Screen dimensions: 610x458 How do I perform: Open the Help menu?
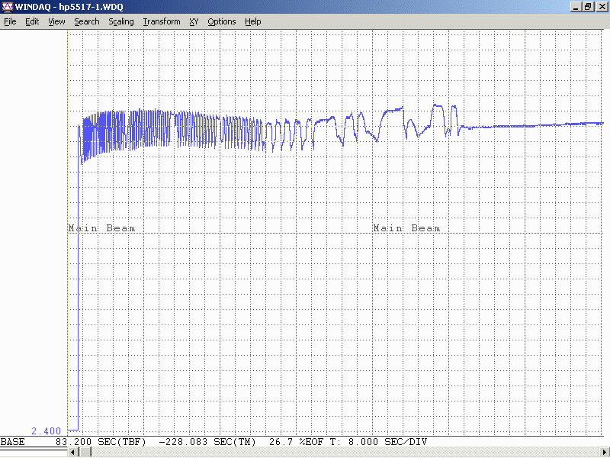tap(253, 21)
